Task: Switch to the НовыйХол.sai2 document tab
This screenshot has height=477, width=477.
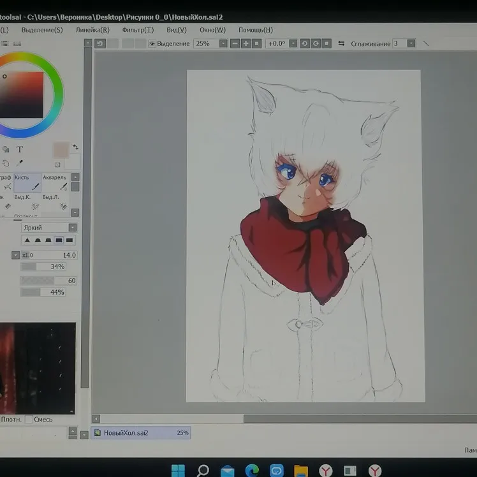Action: pyautogui.click(x=141, y=432)
